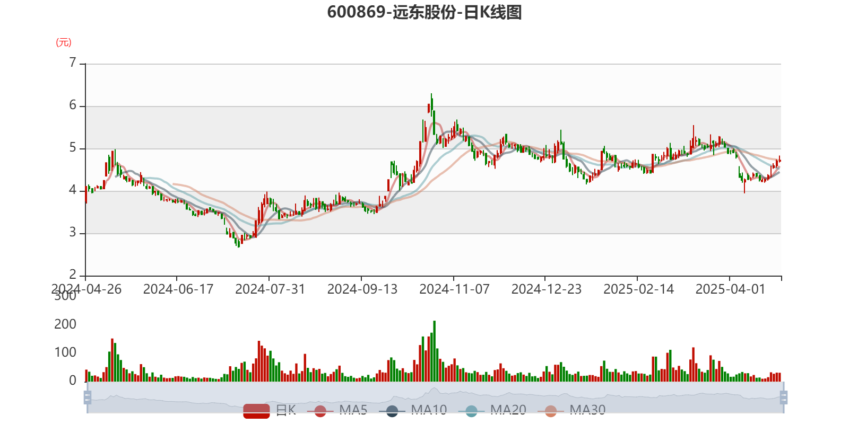This screenshot has width=849, height=424.
Task: Hide the MA20 line via legend text
Action: pos(508,410)
